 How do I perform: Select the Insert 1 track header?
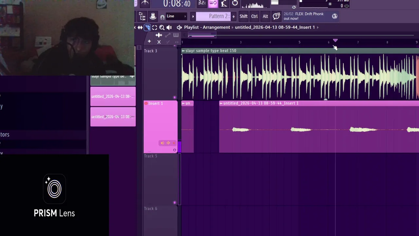pos(160,127)
